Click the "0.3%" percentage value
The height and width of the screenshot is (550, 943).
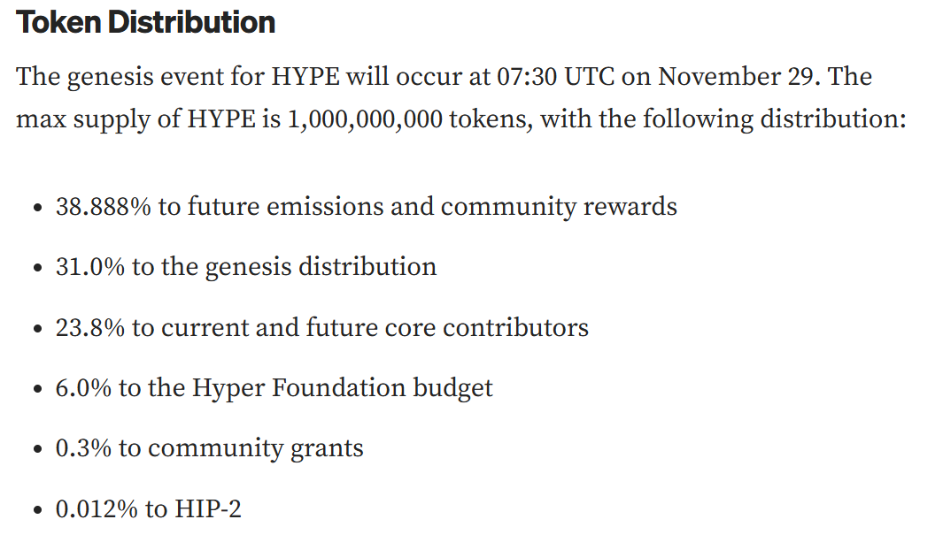(82, 448)
